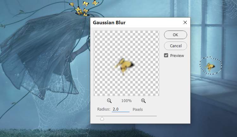Image resolution: width=237 pixels, height=137 pixels.
Task: Click inside the Radius value field
Action: [120, 109]
